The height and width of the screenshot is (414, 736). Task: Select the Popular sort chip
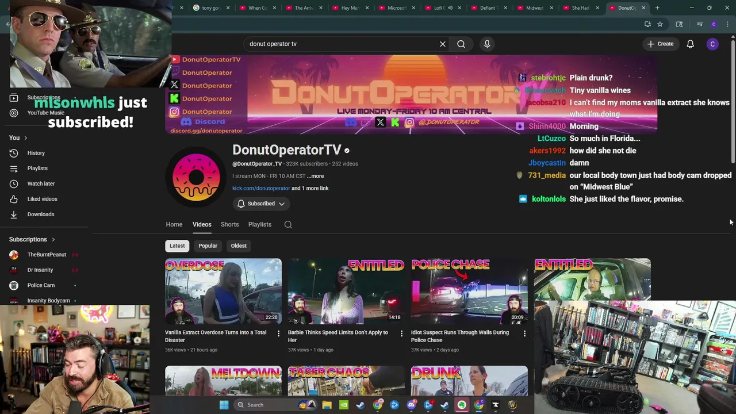208,246
